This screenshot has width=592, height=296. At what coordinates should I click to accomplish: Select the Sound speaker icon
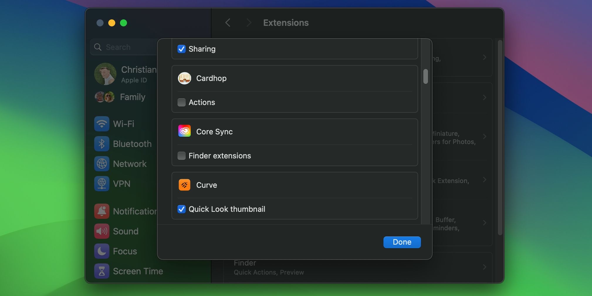(101, 231)
